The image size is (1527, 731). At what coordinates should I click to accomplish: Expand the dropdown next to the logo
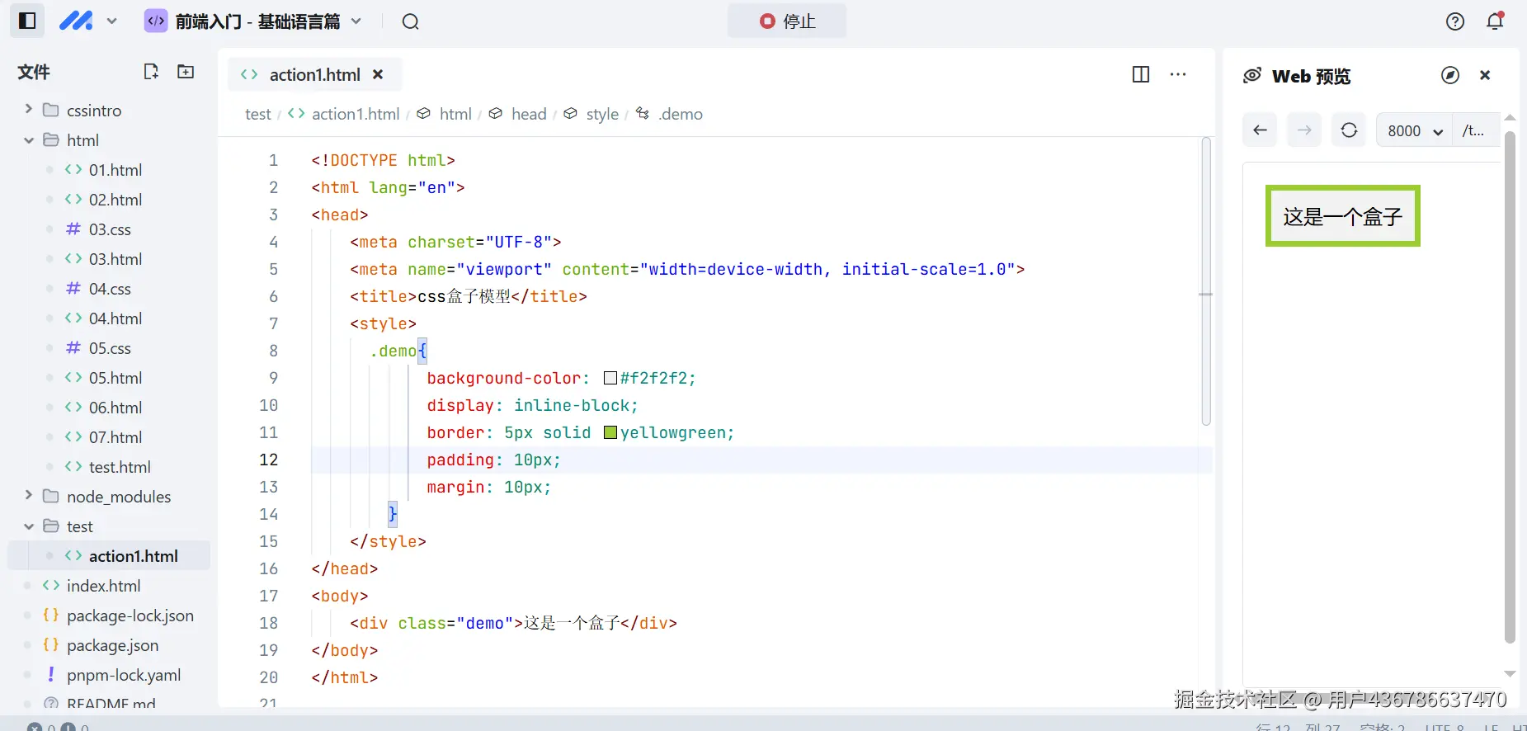coord(112,21)
